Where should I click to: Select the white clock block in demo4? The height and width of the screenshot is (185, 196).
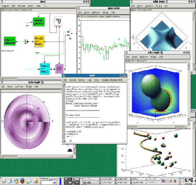[x=58, y=21]
